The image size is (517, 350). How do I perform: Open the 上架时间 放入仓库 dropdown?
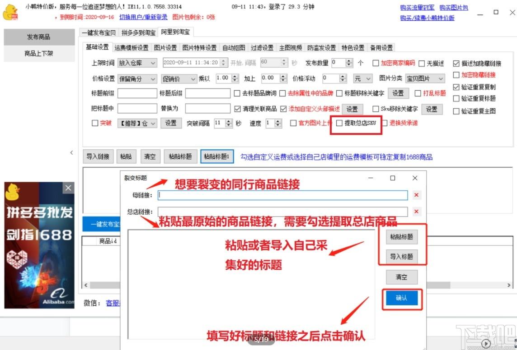(x=137, y=63)
